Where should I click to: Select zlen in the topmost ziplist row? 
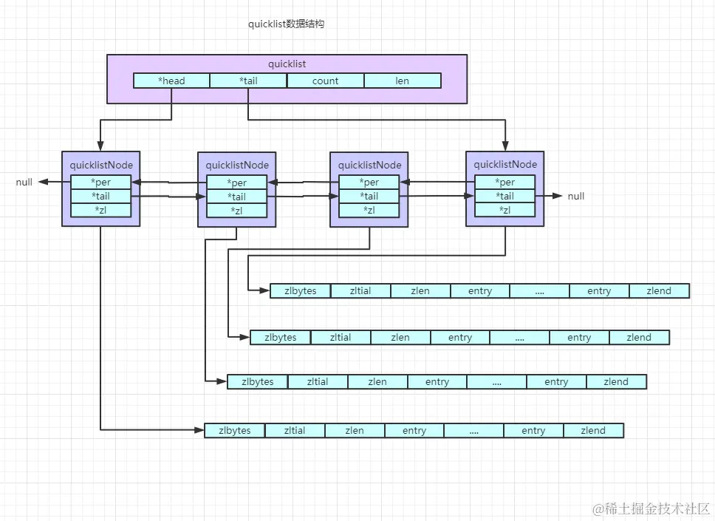(420, 290)
